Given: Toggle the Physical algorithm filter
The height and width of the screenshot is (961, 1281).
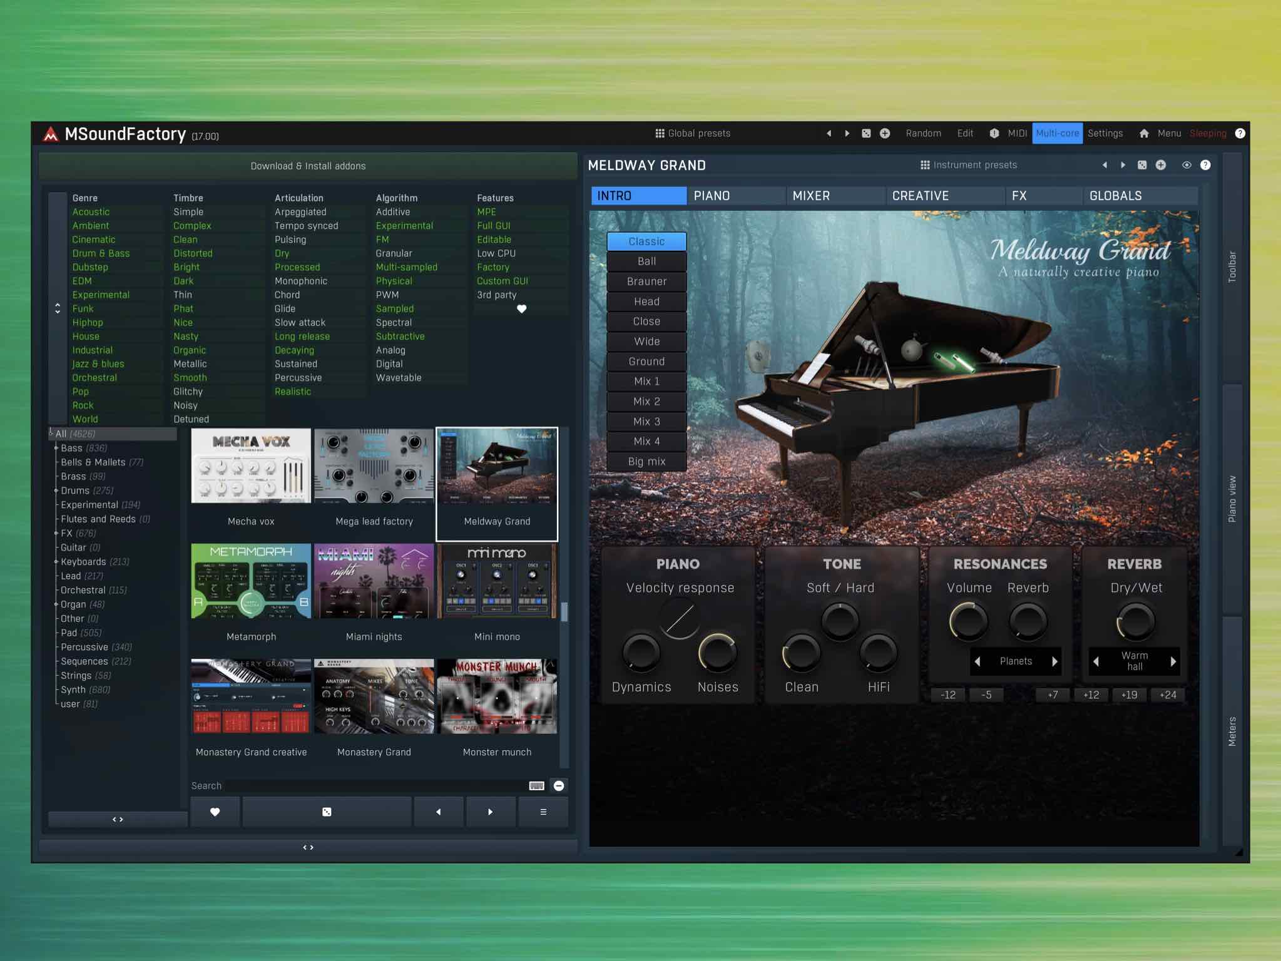Looking at the screenshot, I should click(394, 281).
